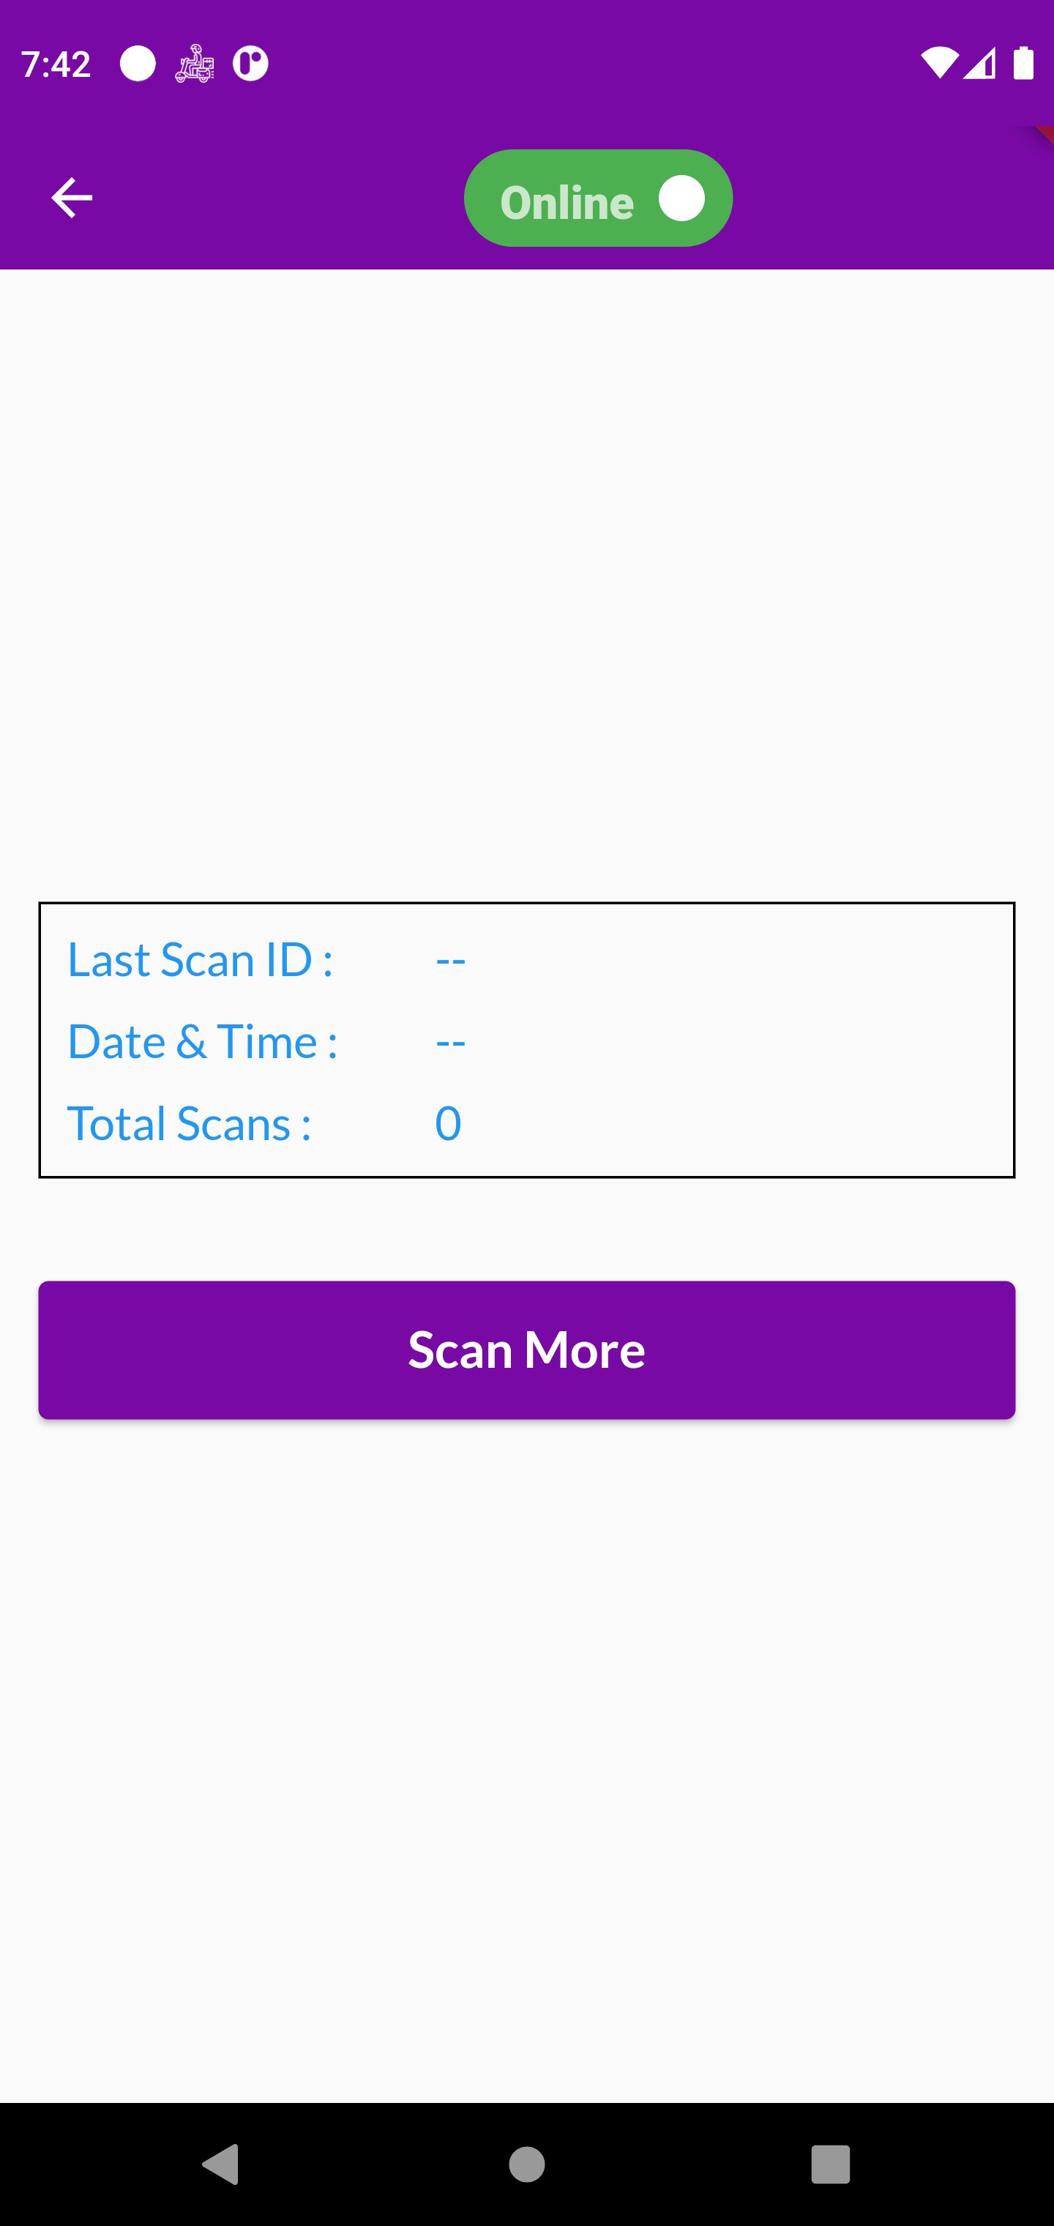Tap the 7:42 clock in status bar

(56, 64)
